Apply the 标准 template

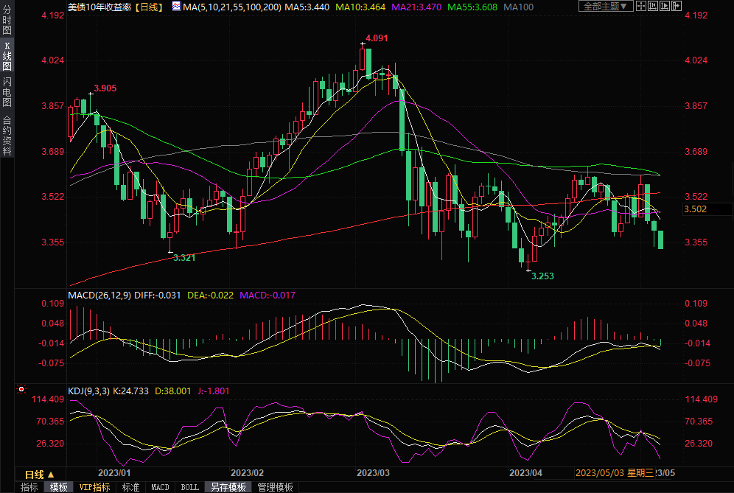point(130,487)
